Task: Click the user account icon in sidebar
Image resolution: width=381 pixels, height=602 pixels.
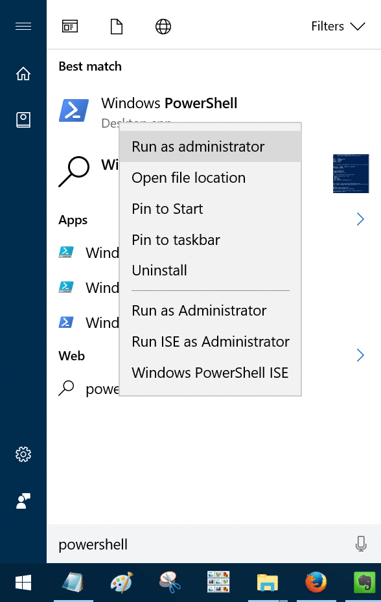Action: [x=23, y=501]
